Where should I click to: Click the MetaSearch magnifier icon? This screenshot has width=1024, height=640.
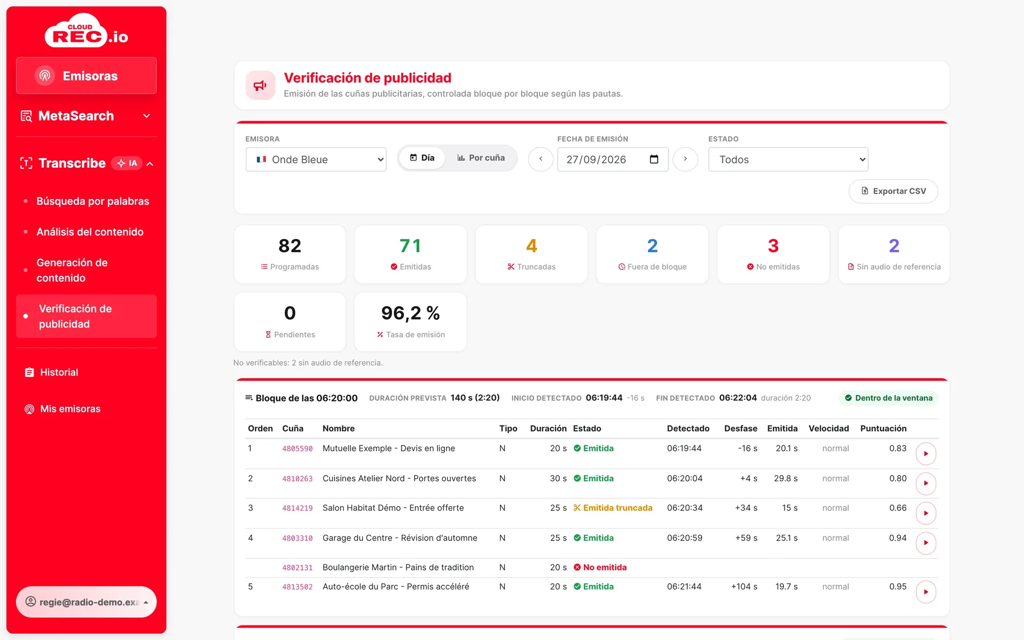point(26,116)
